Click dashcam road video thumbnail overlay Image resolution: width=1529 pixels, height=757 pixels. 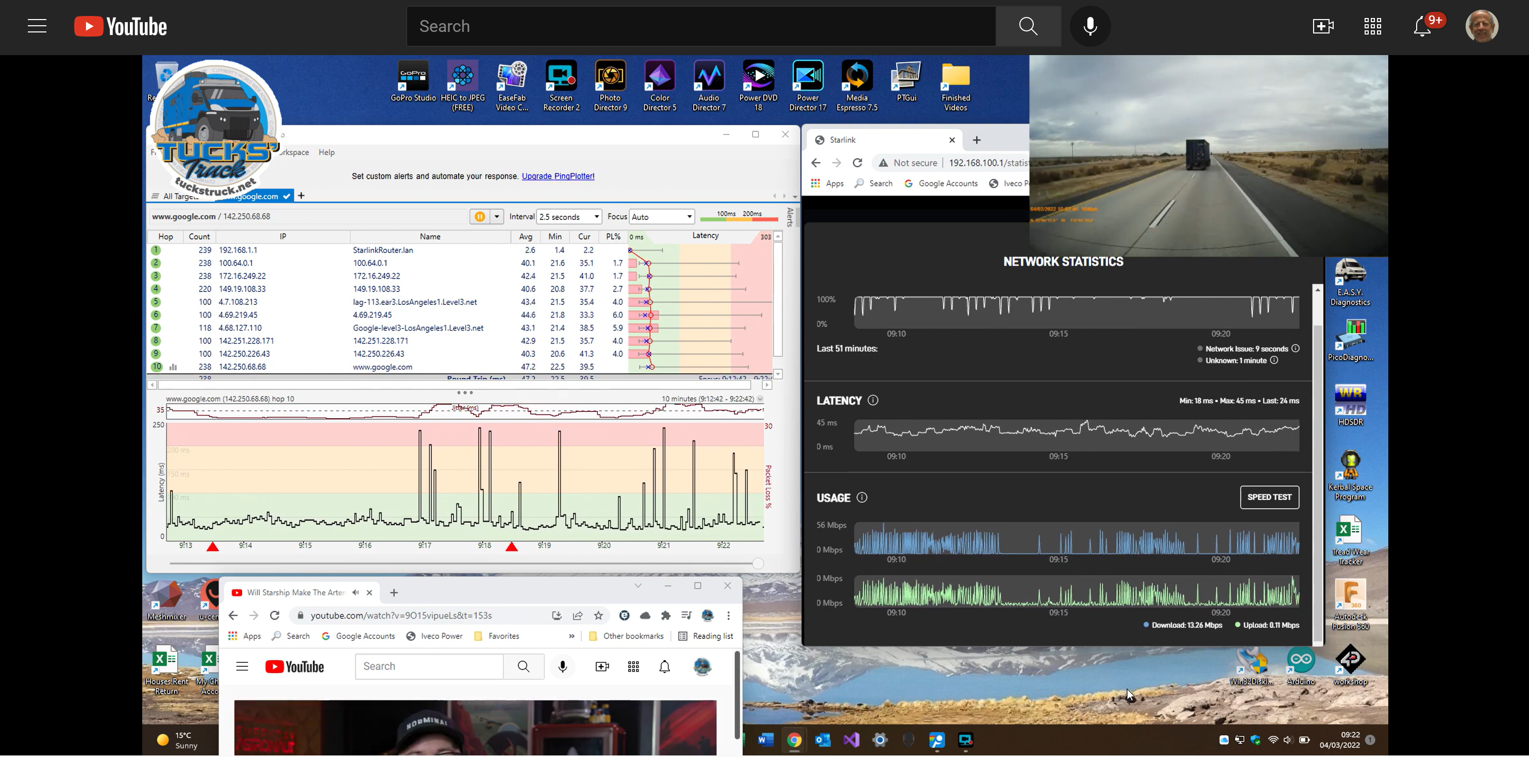click(x=1208, y=156)
